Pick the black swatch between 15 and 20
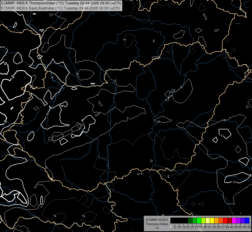Image resolution: width=252 pixels, height=232 pixels. coord(186,220)
